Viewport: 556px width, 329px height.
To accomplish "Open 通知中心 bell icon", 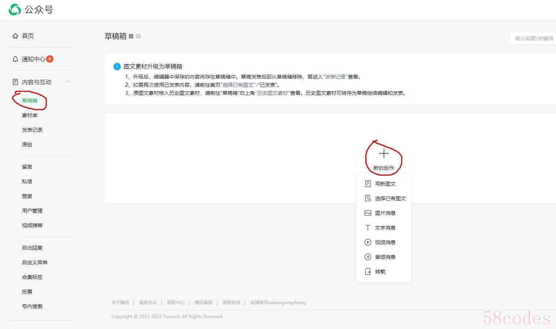I will click(15, 59).
